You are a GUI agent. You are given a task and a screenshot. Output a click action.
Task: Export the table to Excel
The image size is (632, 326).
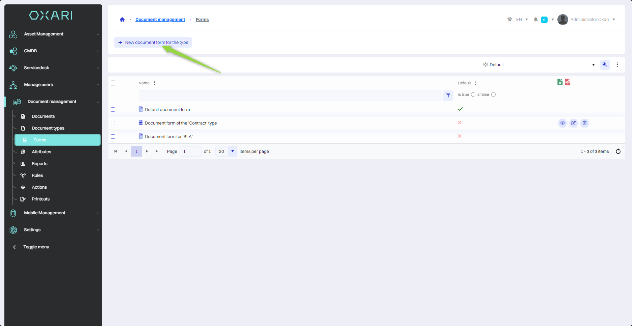(x=560, y=82)
